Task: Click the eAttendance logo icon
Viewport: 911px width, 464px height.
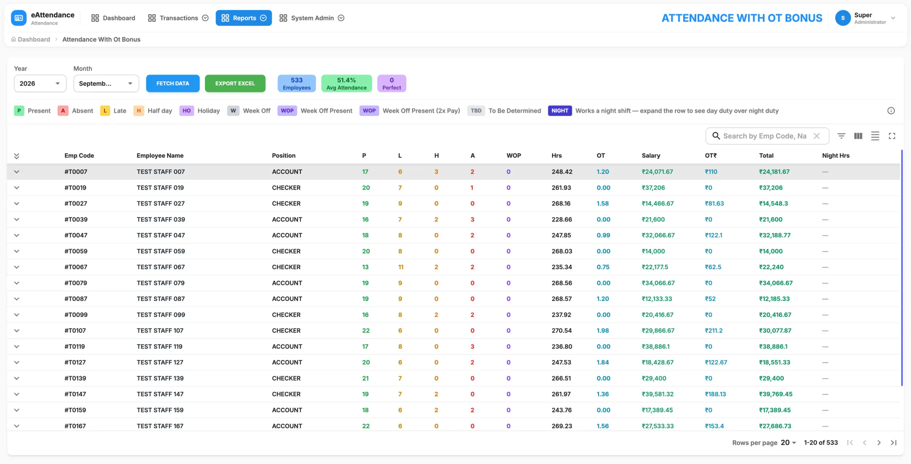Action: click(x=19, y=18)
